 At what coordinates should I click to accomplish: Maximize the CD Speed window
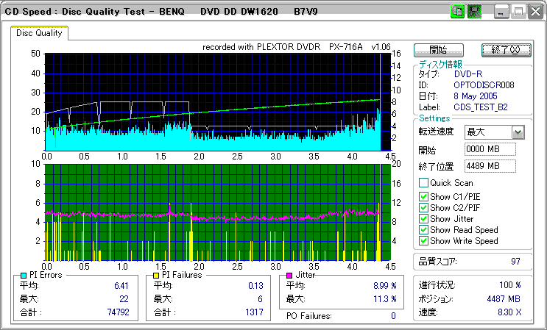tap(518, 12)
